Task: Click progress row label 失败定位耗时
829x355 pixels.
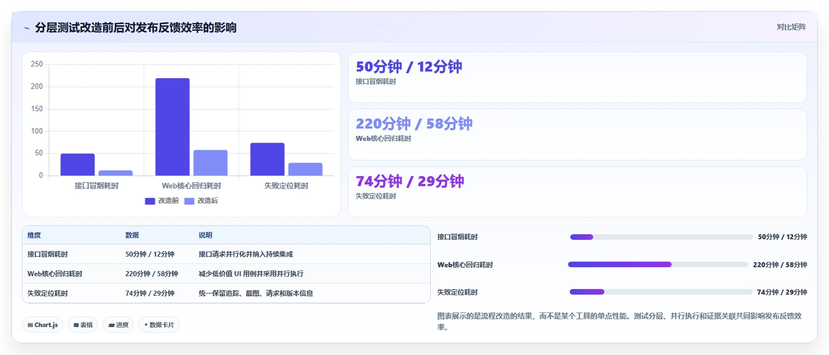Action: tap(458, 292)
